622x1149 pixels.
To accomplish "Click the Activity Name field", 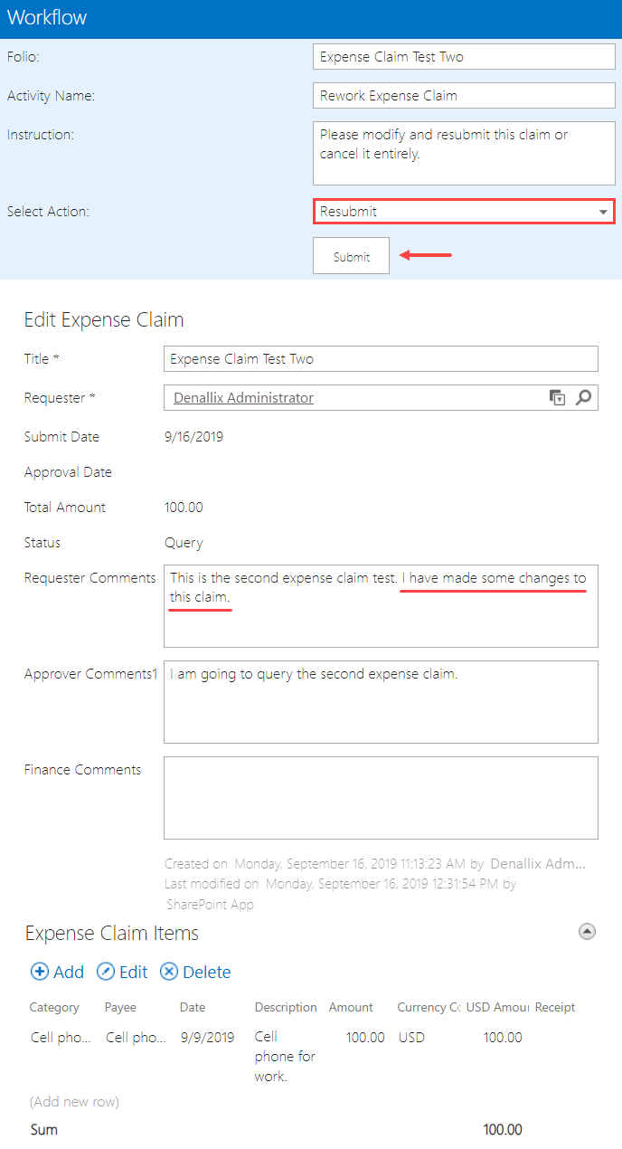I will click(464, 95).
